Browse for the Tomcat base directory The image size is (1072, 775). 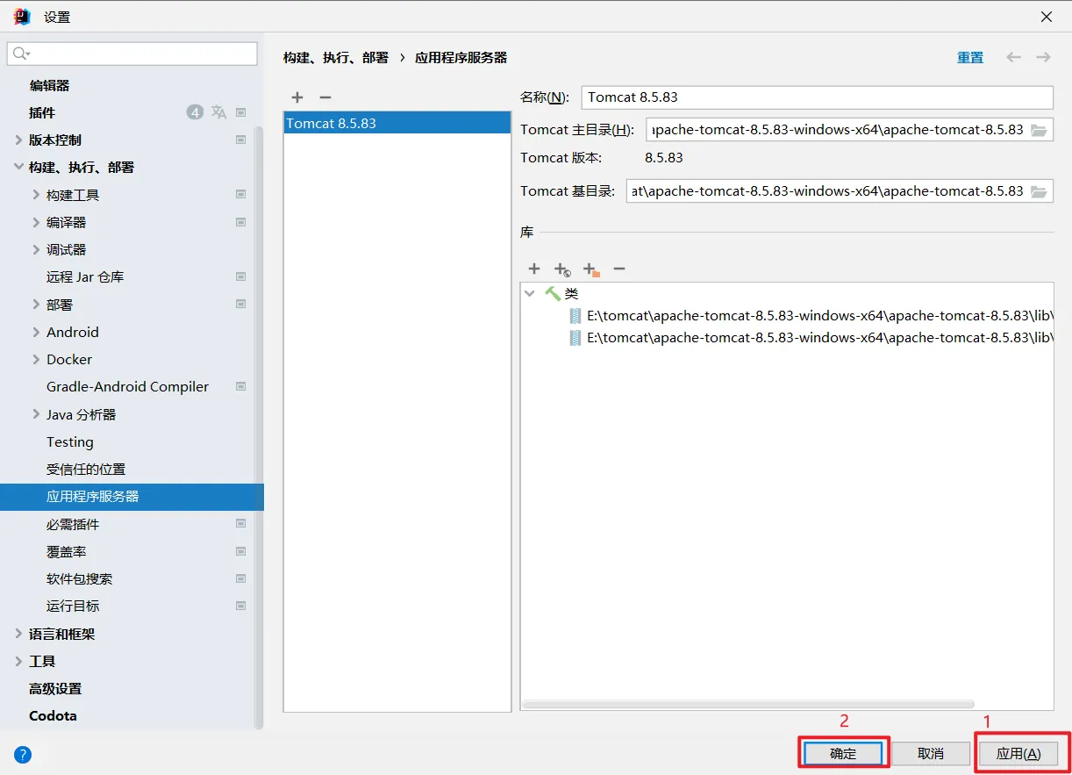pos(1039,191)
